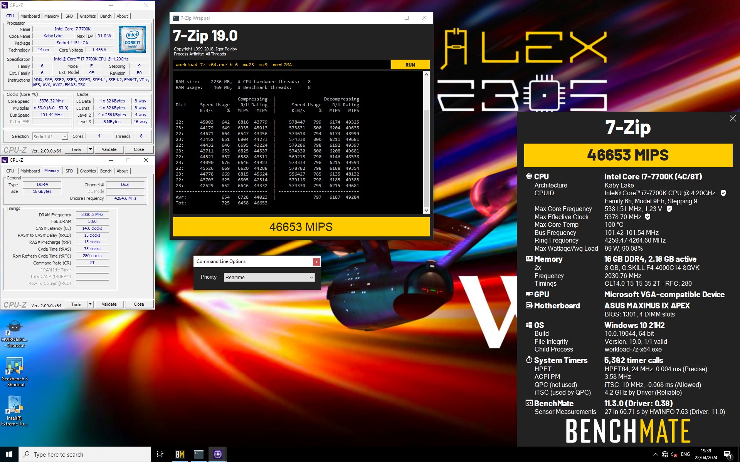Click the taskbar search box
Image resolution: width=740 pixels, height=462 pixels.
click(x=85, y=454)
